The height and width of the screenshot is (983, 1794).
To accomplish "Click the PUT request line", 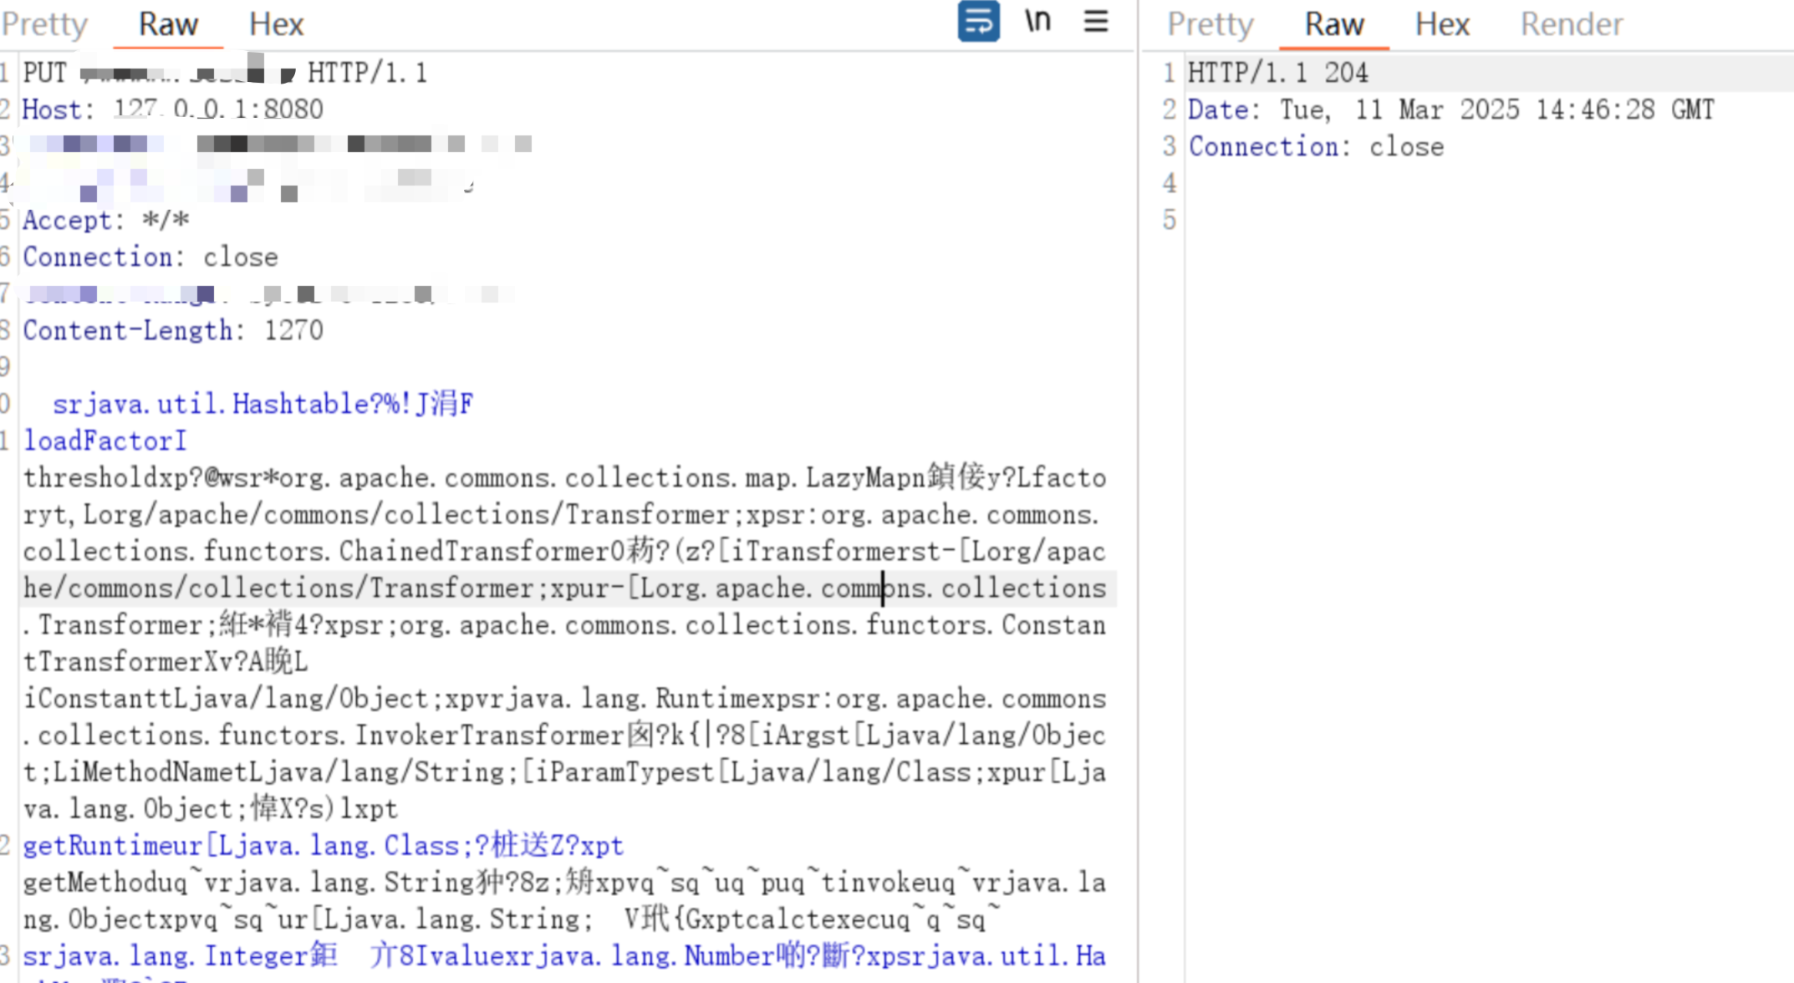I will pyautogui.click(x=226, y=74).
